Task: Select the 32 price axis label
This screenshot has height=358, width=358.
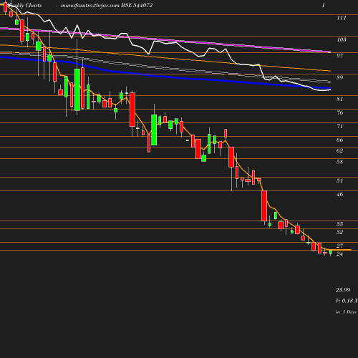Action: tap(340, 232)
